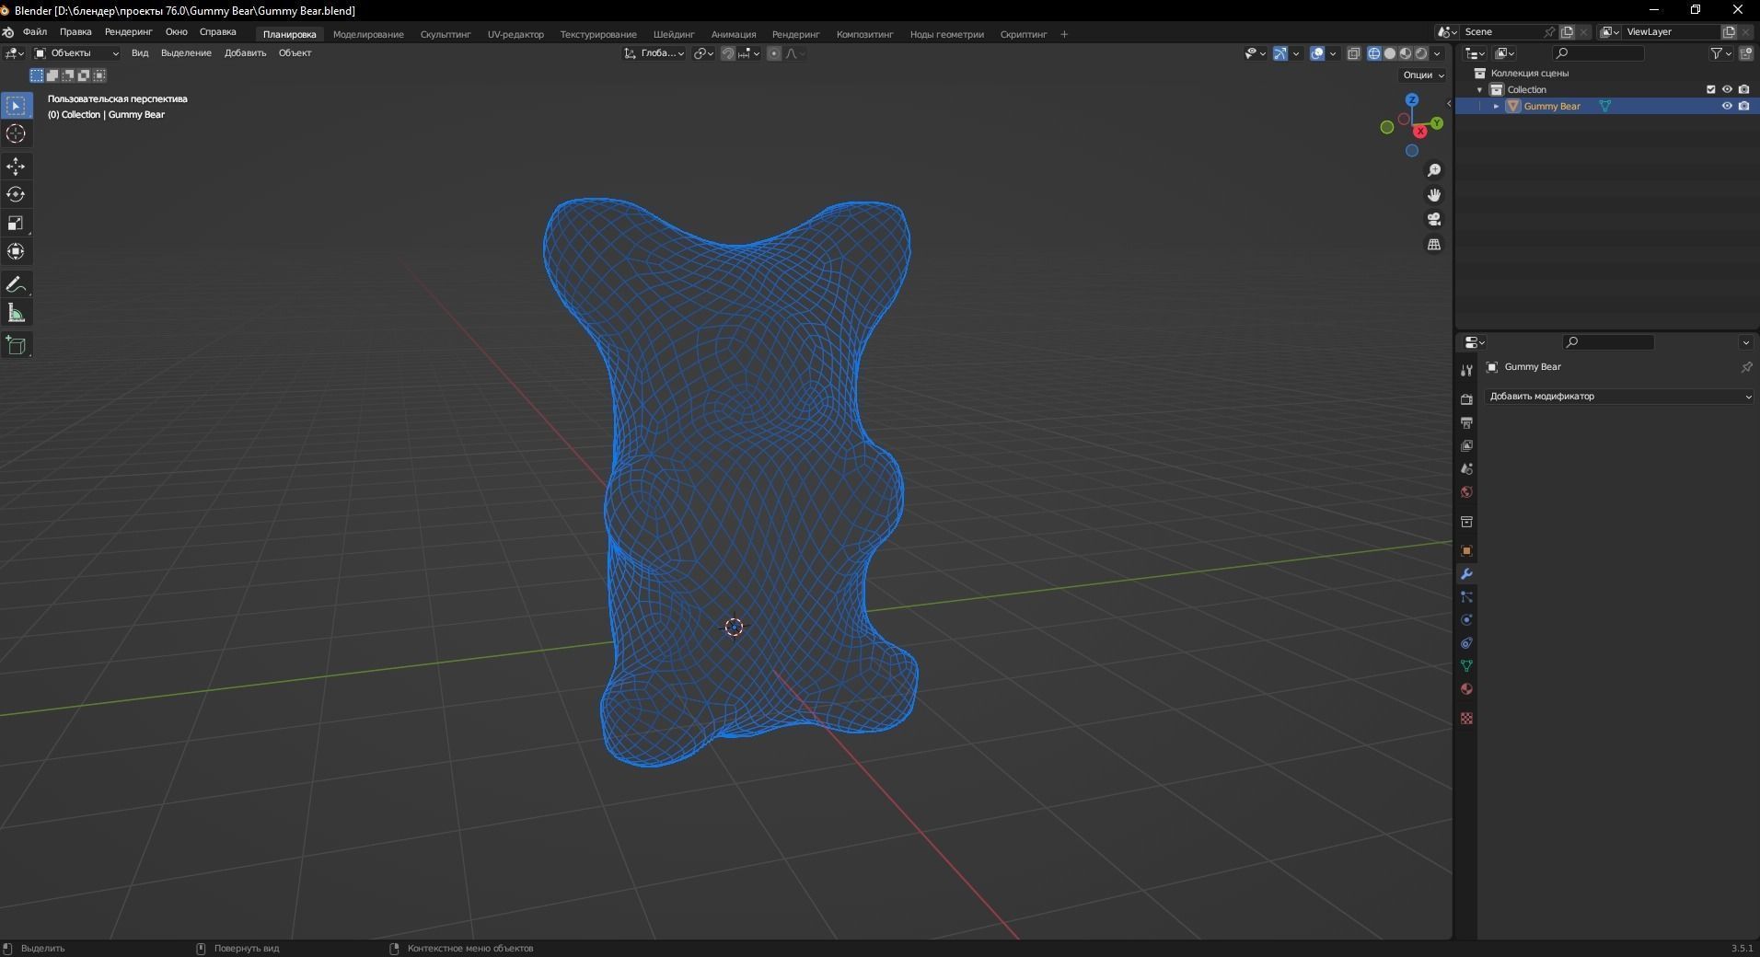Open the View Layer properties tab
This screenshot has width=1760, height=957.
1466,445
